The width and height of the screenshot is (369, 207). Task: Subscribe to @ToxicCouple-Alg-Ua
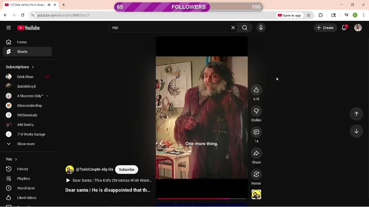(x=127, y=170)
